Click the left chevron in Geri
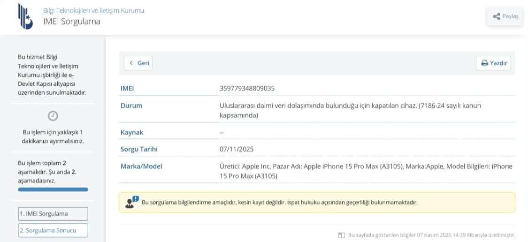The width and height of the screenshot is (528, 242). pos(131,63)
